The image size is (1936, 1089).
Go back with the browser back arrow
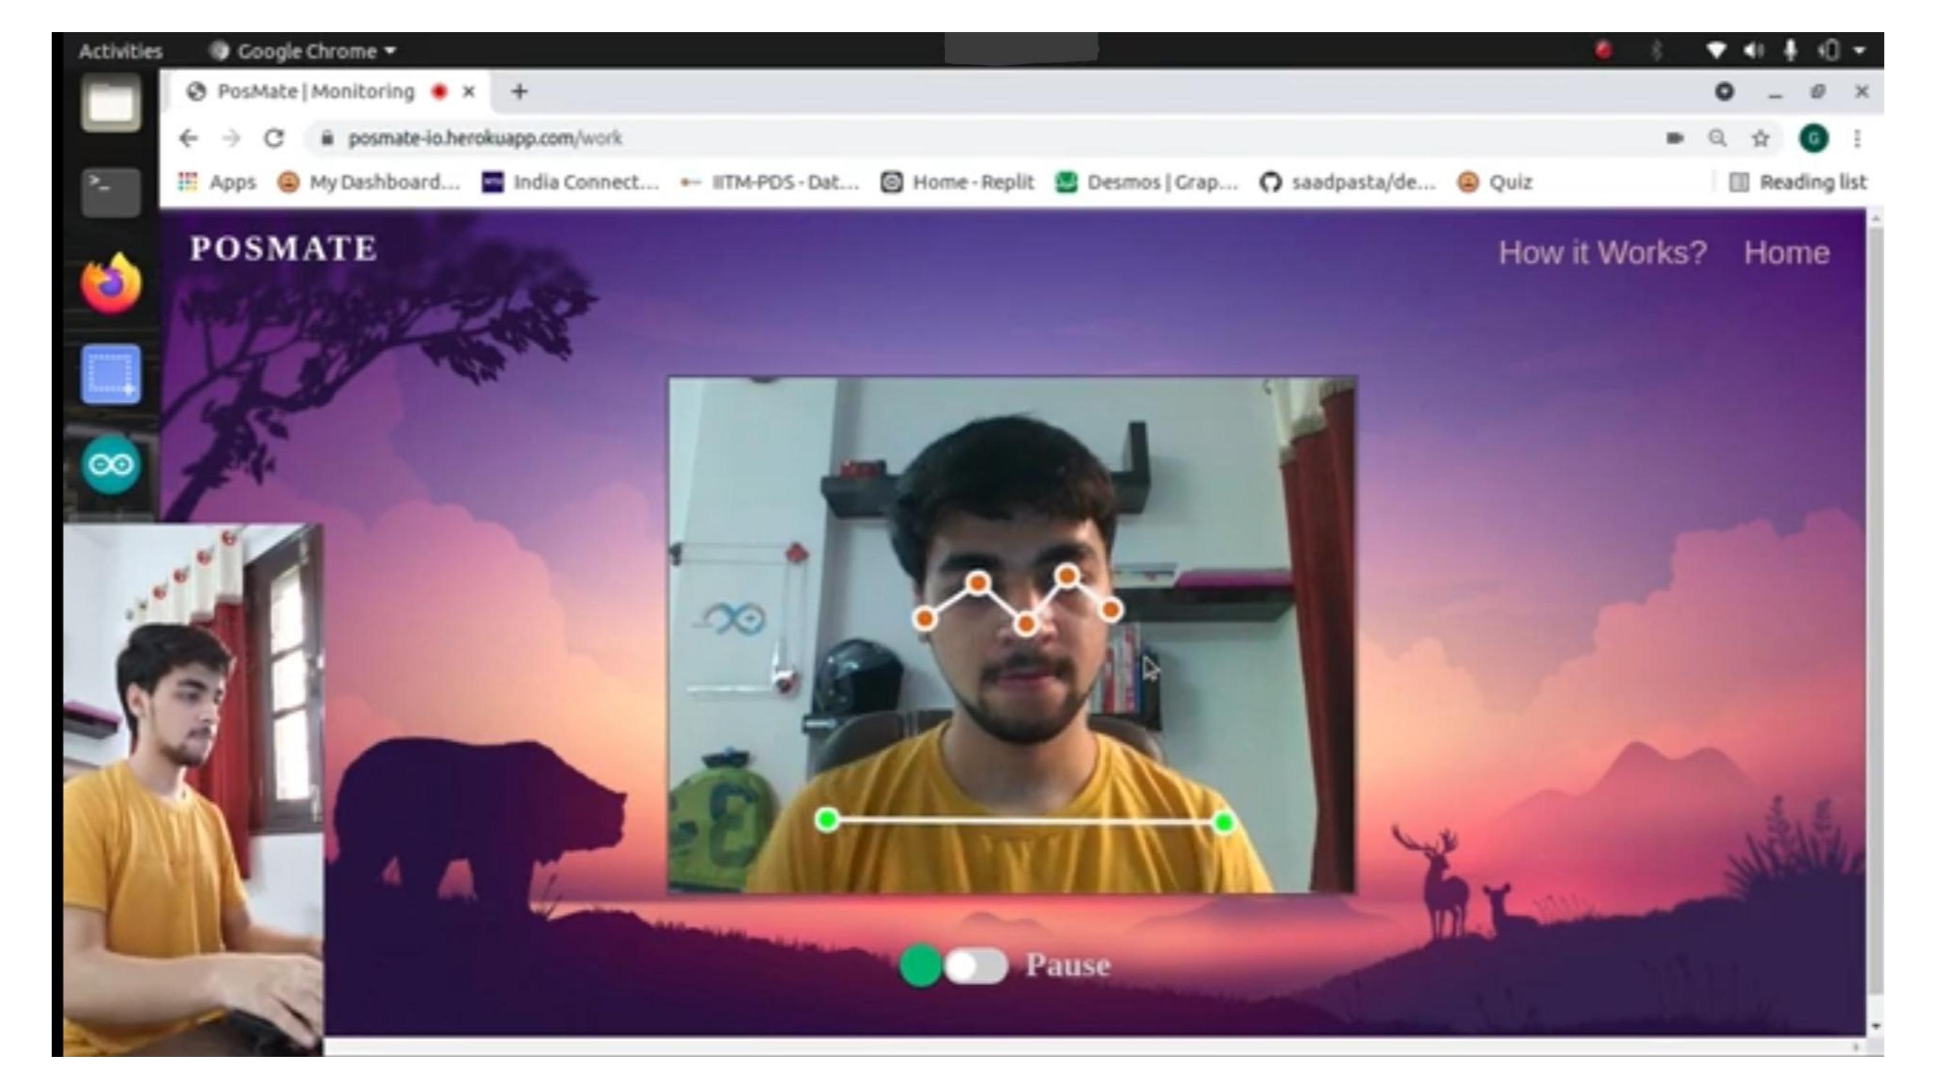pos(188,138)
